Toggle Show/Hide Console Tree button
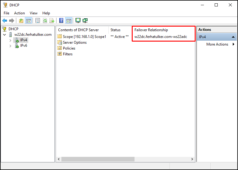This screenshot has width=238, height=170. coord(29,20)
